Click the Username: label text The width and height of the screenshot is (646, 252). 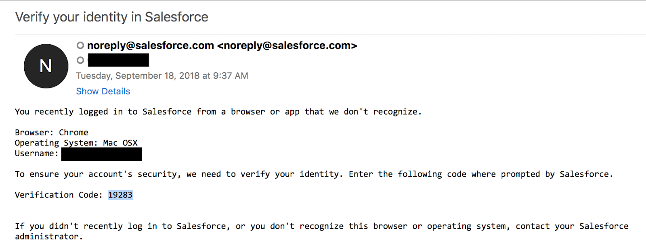(37, 153)
